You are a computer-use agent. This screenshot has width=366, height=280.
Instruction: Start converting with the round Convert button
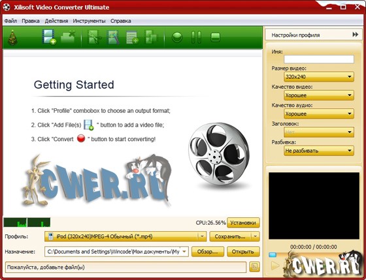(x=177, y=37)
